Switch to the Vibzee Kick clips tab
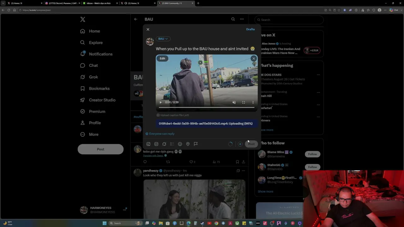 (x=100, y=3)
